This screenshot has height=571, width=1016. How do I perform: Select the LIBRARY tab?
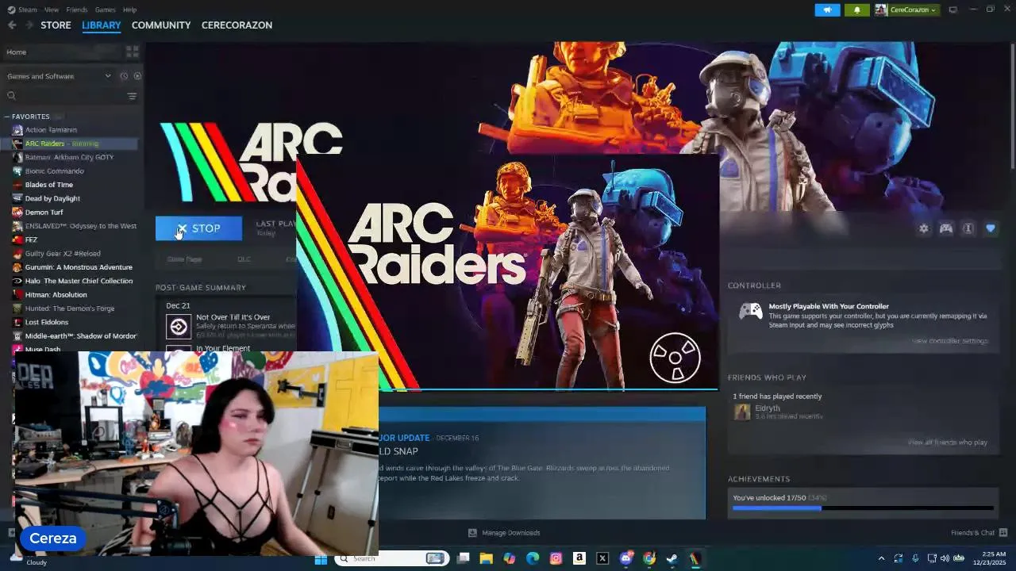pyautogui.click(x=102, y=25)
